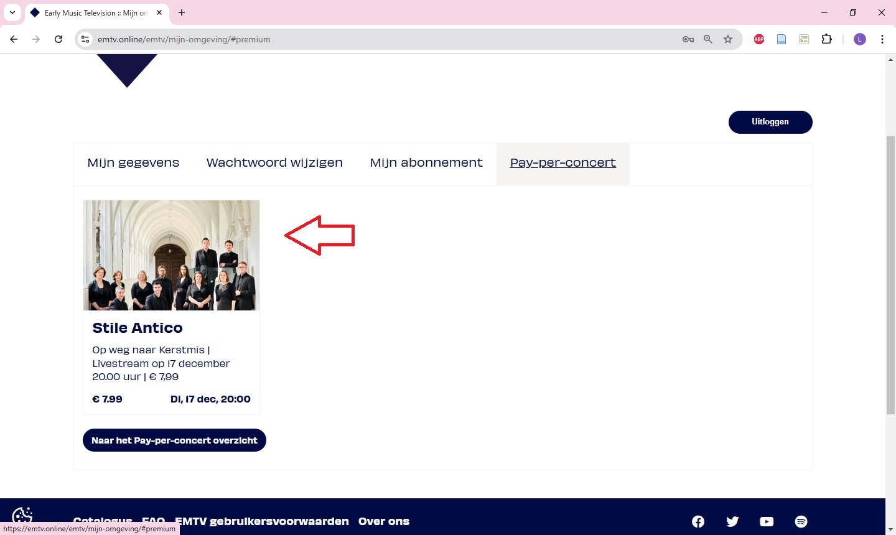Open the Stile Antico concert thumbnail
Image resolution: width=896 pixels, height=535 pixels.
pos(171,255)
